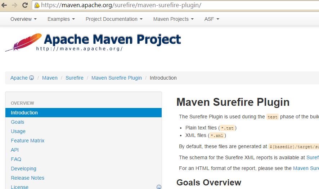Select Introduction in the sidebar
Screen dimensions: 319x189
pos(84,113)
